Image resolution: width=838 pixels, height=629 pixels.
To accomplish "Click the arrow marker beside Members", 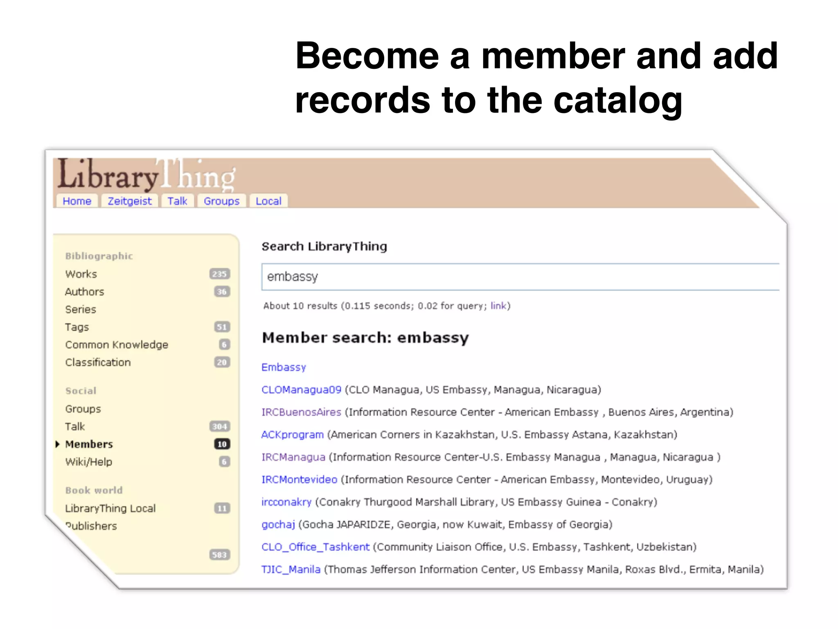I will click(x=58, y=444).
